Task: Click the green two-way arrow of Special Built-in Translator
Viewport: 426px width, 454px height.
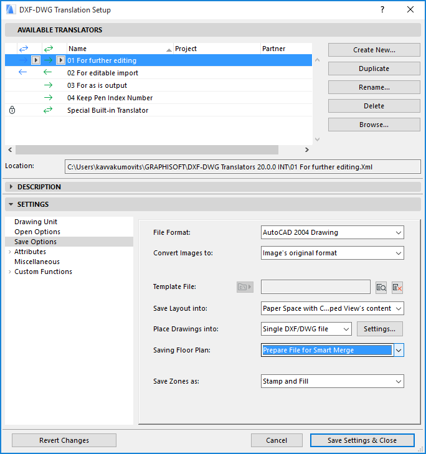Action: [x=48, y=110]
